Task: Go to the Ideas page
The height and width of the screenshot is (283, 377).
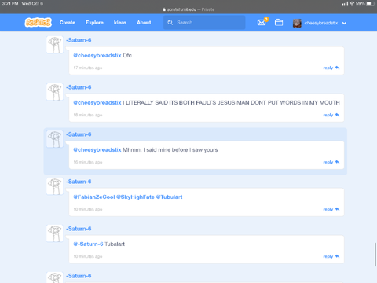Action: (120, 23)
